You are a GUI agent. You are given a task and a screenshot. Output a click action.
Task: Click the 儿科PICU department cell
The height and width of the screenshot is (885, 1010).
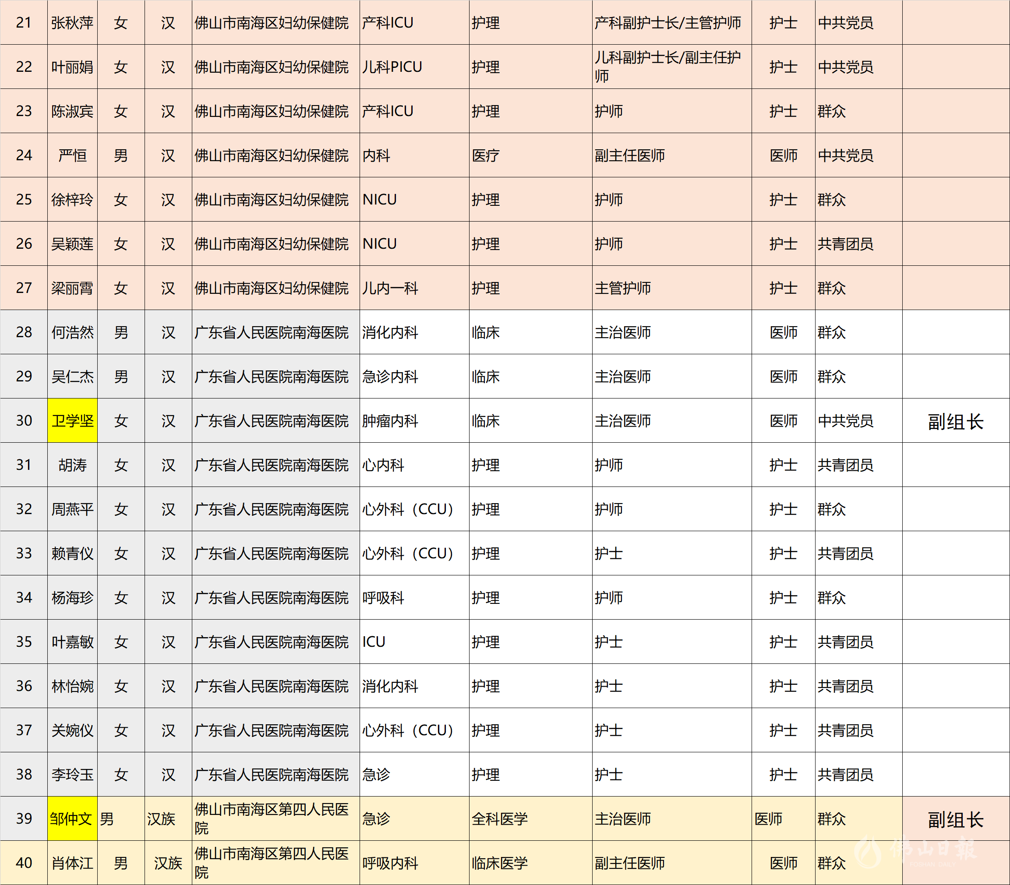point(414,67)
